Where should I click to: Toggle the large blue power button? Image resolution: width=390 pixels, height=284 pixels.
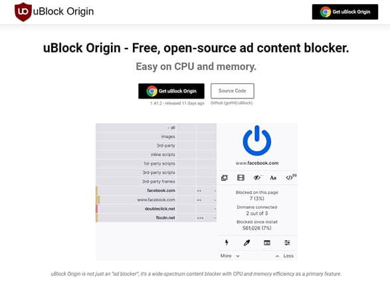pyautogui.click(x=257, y=141)
